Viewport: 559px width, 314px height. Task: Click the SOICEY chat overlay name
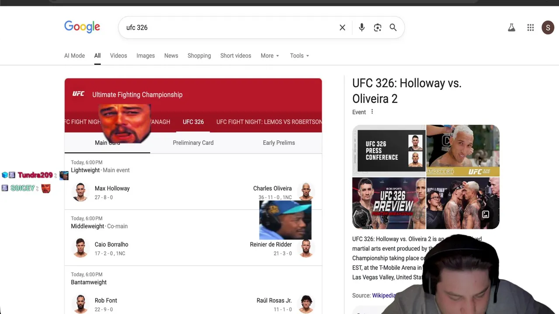click(x=22, y=188)
